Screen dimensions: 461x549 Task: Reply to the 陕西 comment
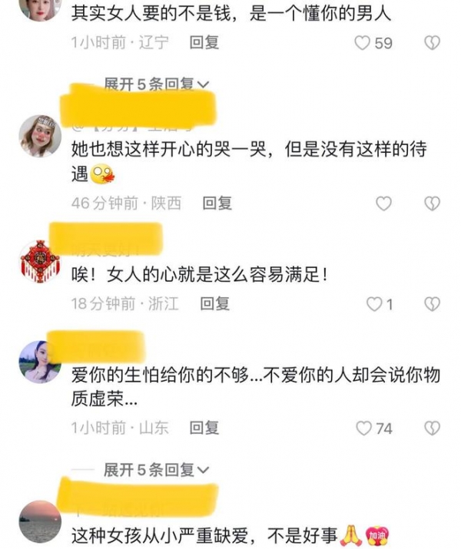point(217,203)
